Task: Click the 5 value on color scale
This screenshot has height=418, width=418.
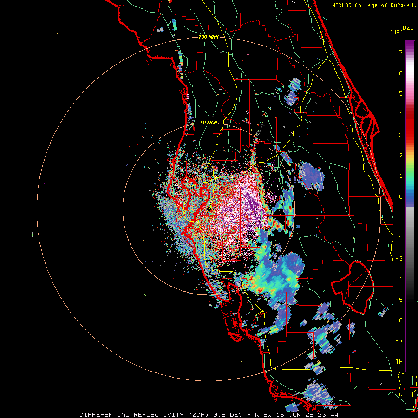Action: (401, 93)
